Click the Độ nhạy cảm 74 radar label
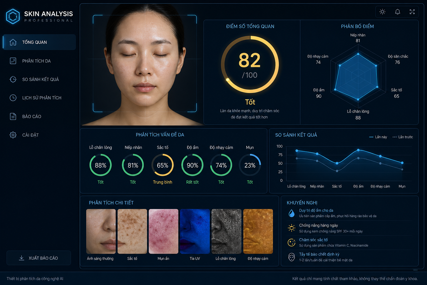Image resolution: width=427 pixels, height=285 pixels. 318,59
